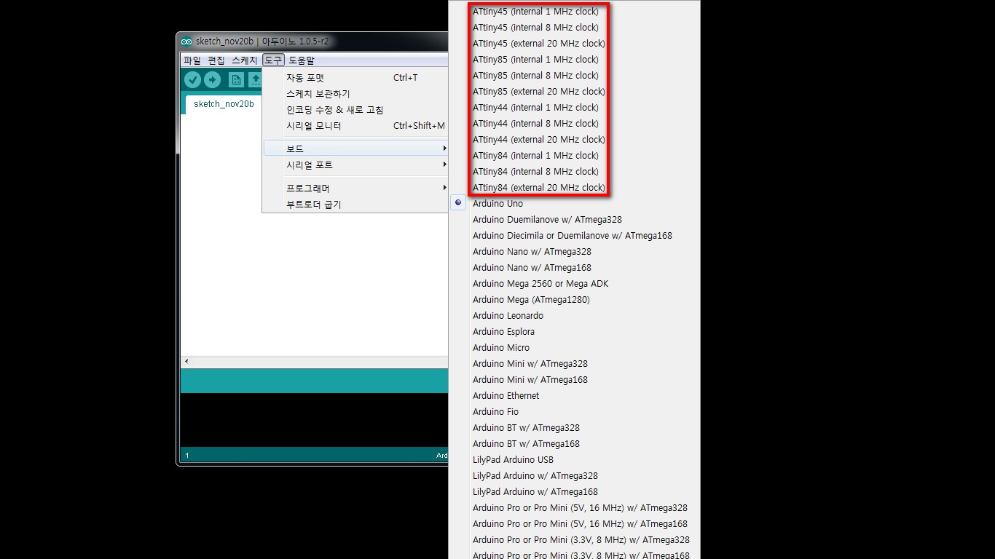The height and width of the screenshot is (559, 995).
Task: Choose Arduino Nano w/ ATmega168
Action: pyautogui.click(x=574, y=268)
